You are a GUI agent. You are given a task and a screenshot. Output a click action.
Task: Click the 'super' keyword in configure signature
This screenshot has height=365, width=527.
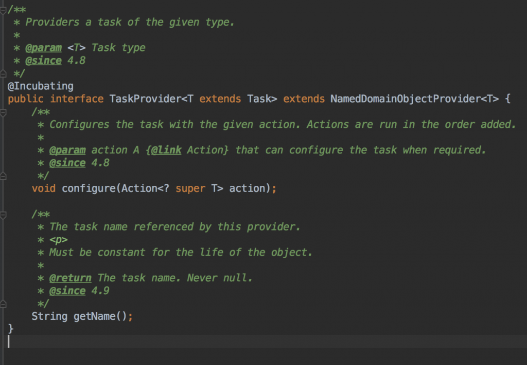[190, 188]
